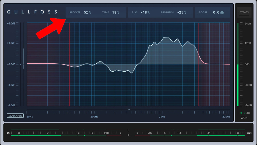The height and width of the screenshot is (145, 257).
Task: Click the +3.0dB scale label
Action: tap(11, 43)
